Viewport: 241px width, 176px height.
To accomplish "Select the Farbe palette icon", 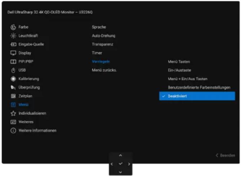I will pos(13,27).
